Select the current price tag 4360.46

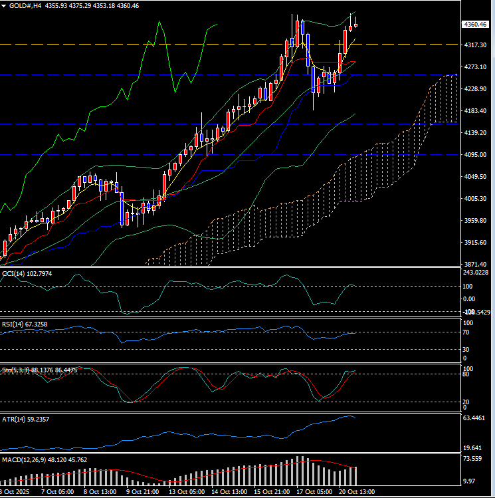click(476, 25)
